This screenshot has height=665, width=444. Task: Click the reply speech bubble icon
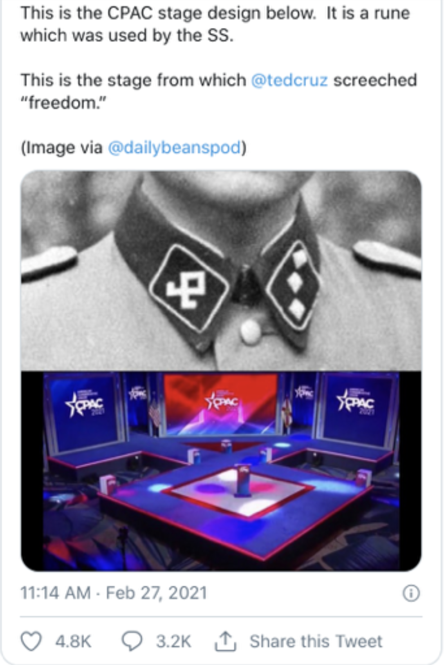132,641
